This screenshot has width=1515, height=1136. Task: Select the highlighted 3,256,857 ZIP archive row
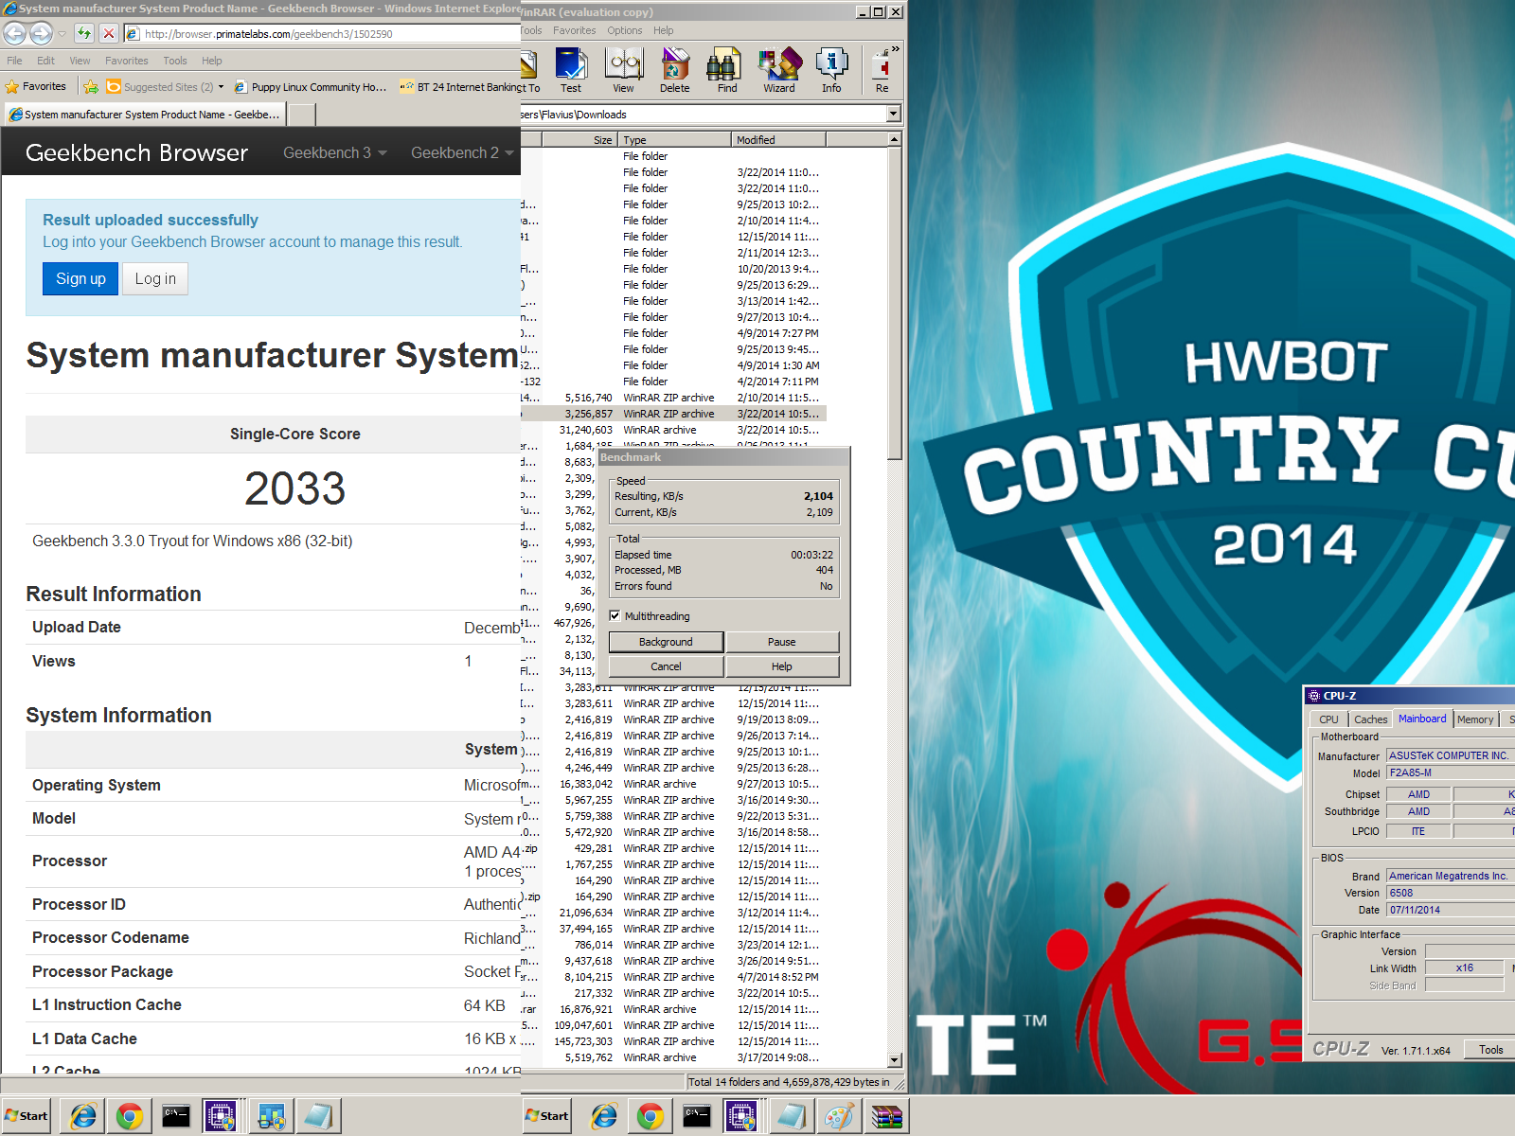pyautogui.click(x=673, y=414)
